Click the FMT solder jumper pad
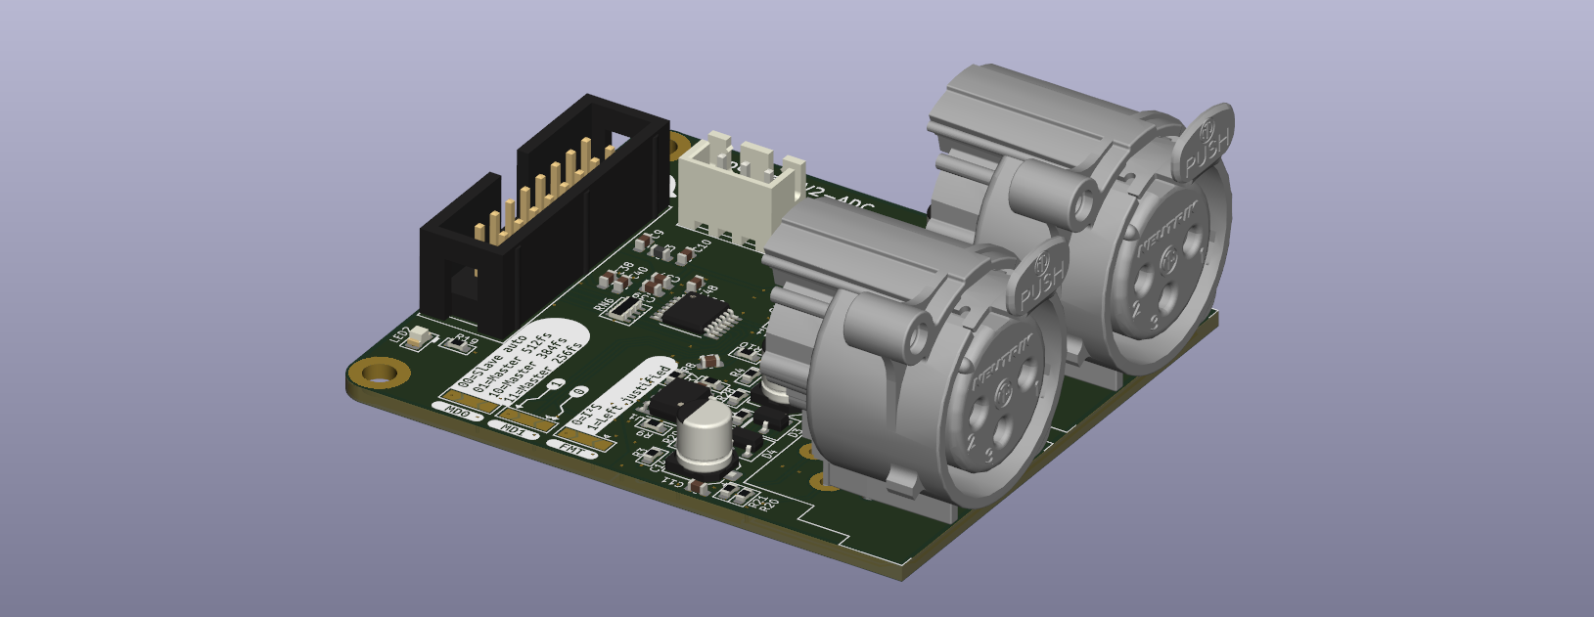Image resolution: width=1594 pixels, height=617 pixels. tap(587, 440)
